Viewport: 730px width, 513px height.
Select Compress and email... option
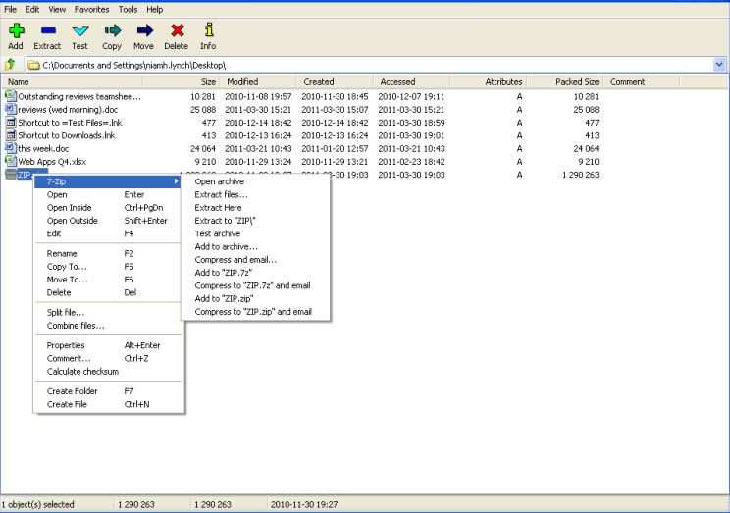pyautogui.click(x=255, y=260)
